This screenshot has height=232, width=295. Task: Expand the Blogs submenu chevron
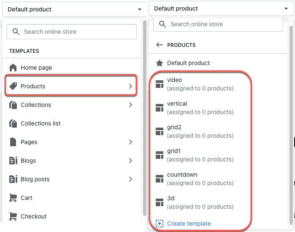pyautogui.click(x=130, y=161)
